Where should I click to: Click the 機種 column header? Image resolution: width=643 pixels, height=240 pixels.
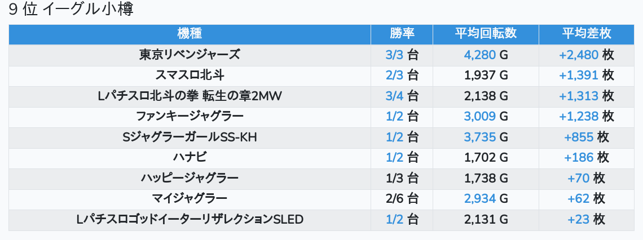click(190, 34)
